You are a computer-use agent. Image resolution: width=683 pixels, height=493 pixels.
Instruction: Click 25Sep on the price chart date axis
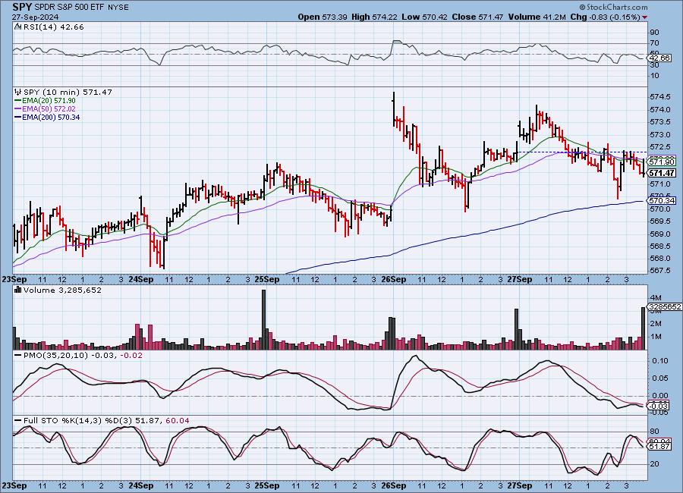(x=267, y=280)
